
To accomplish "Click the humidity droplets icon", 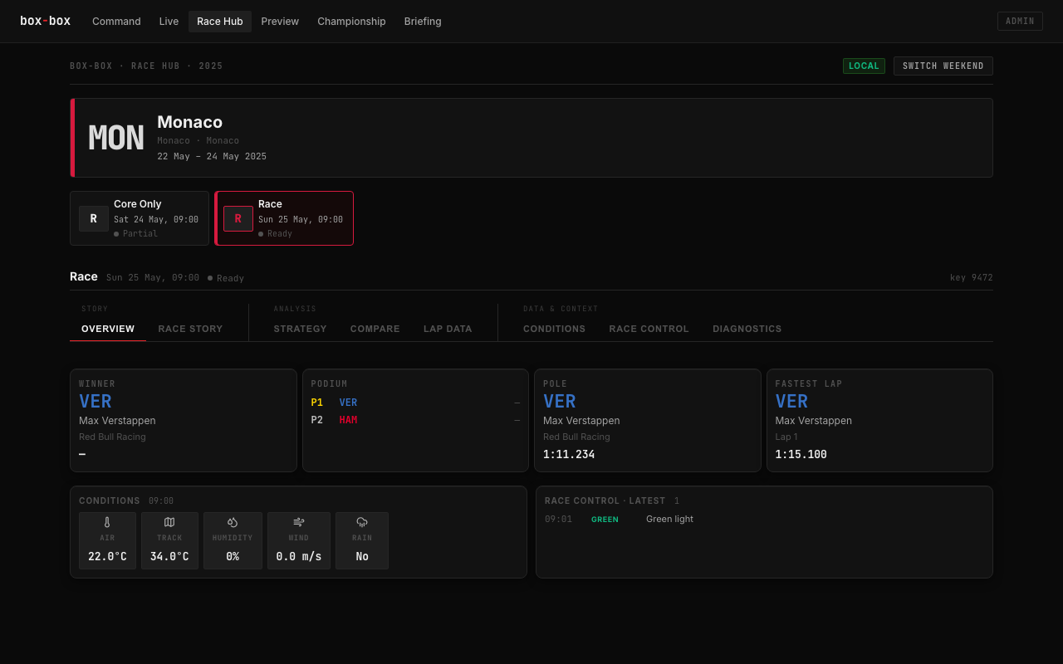I will pyautogui.click(x=233, y=522).
